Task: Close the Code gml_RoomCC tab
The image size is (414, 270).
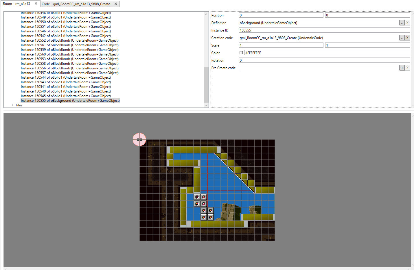Action: 116,4
